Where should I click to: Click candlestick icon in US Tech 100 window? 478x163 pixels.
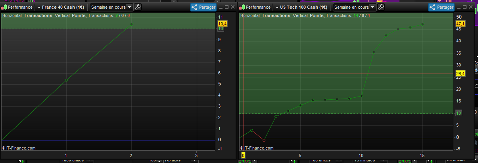(242, 7)
